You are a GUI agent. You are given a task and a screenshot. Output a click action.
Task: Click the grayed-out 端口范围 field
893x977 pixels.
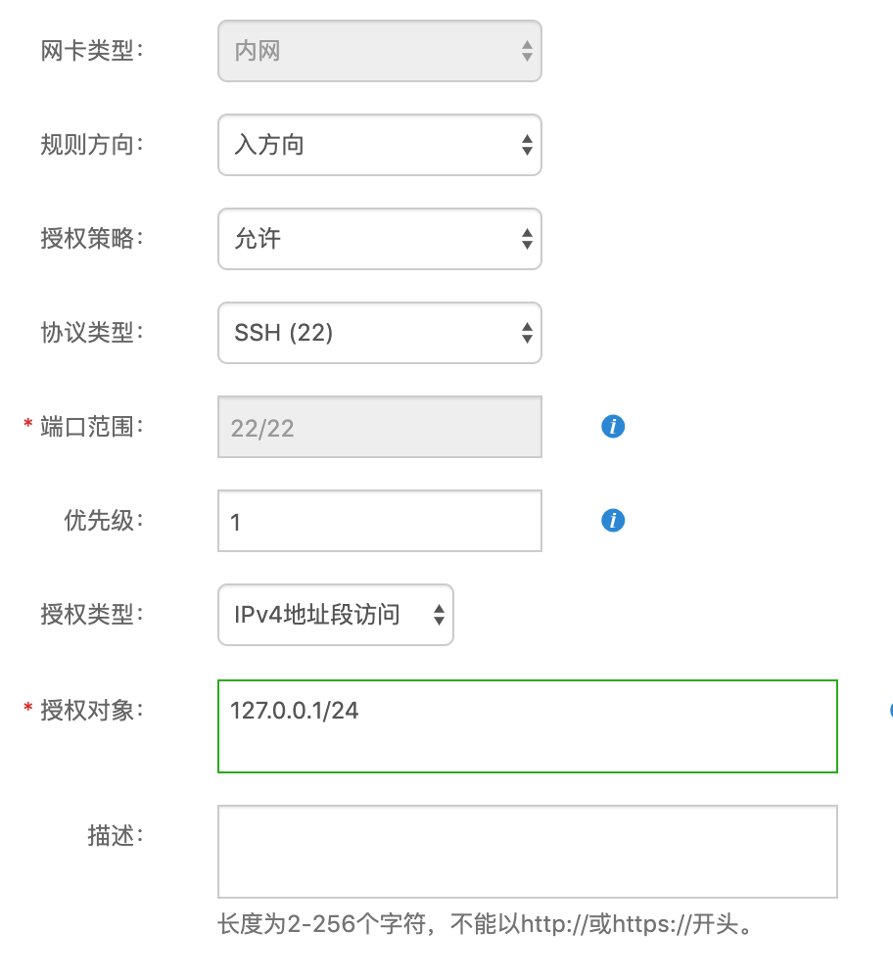[380, 426]
